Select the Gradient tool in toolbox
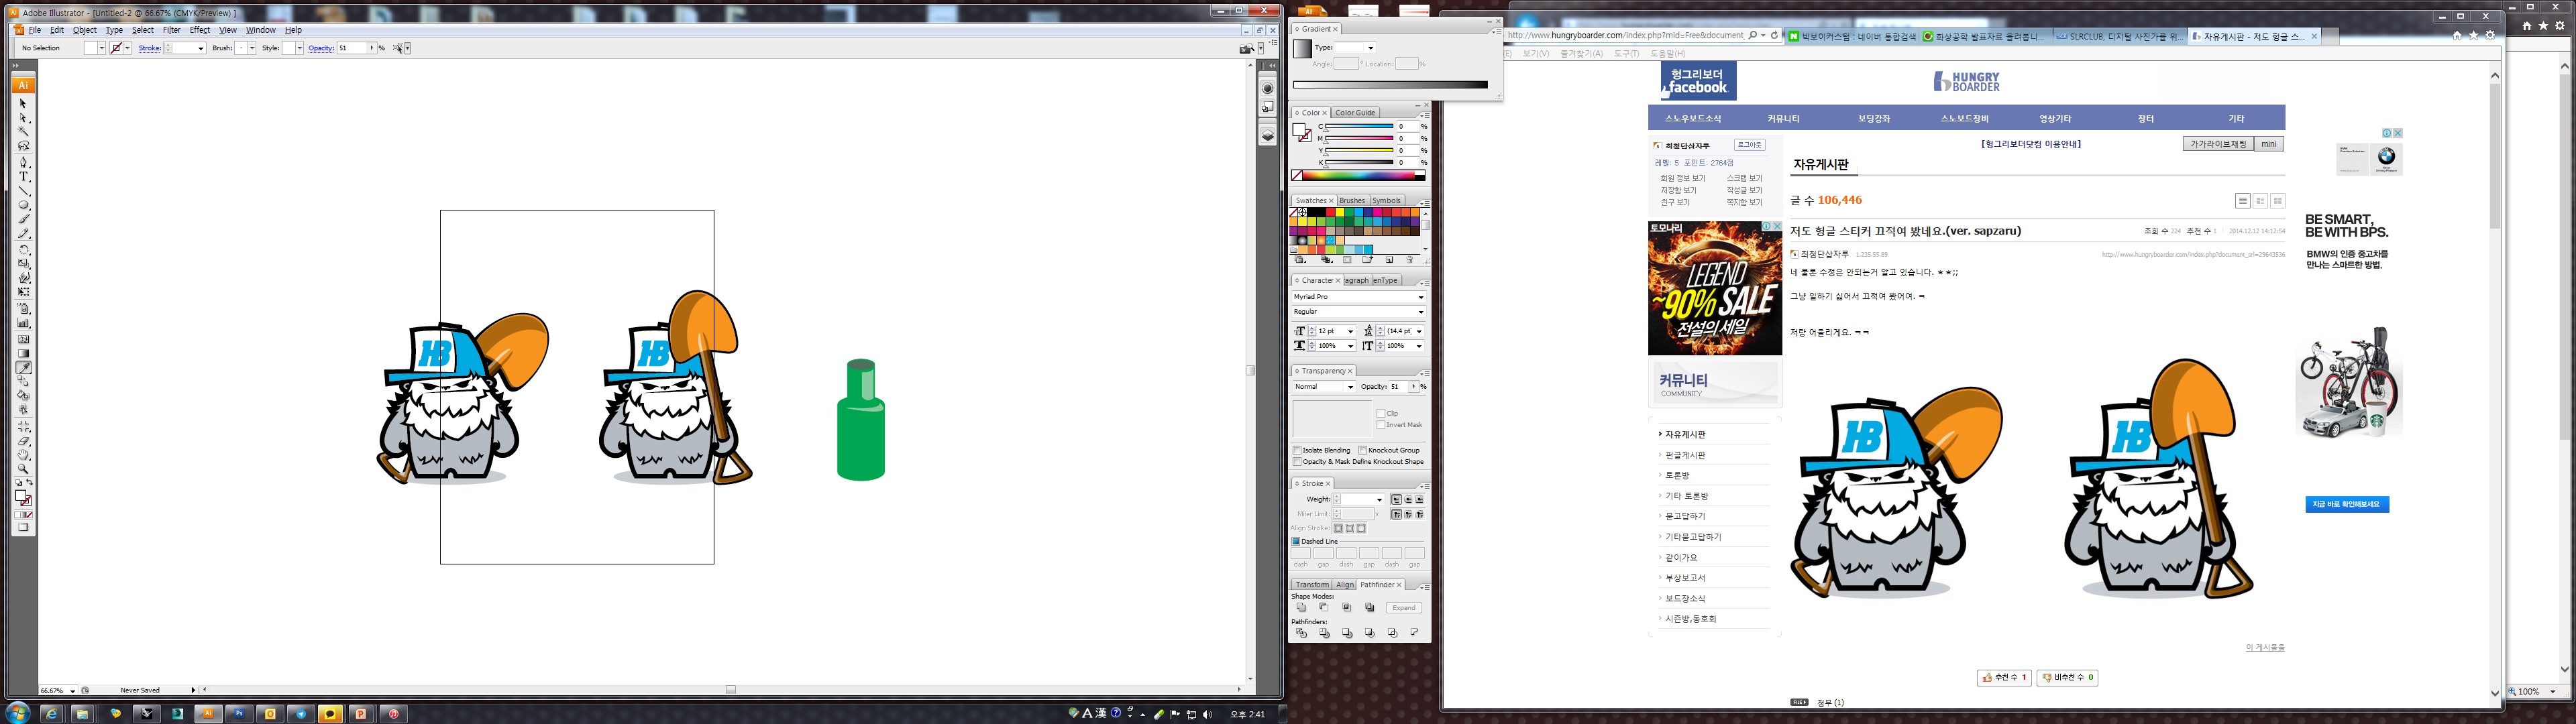The image size is (2576, 724). pyautogui.click(x=23, y=353)
